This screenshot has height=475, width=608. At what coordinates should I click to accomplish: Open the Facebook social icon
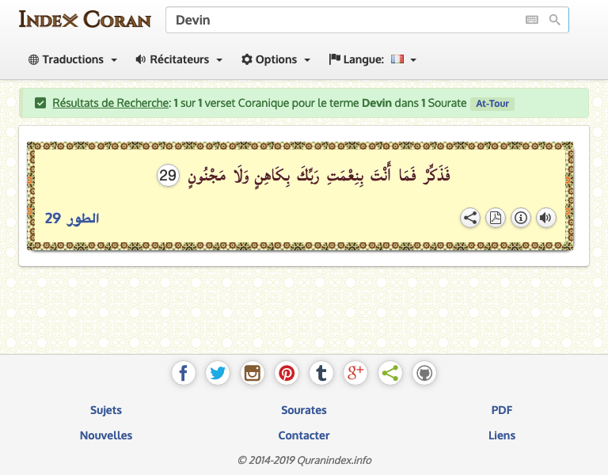[184, 373]
